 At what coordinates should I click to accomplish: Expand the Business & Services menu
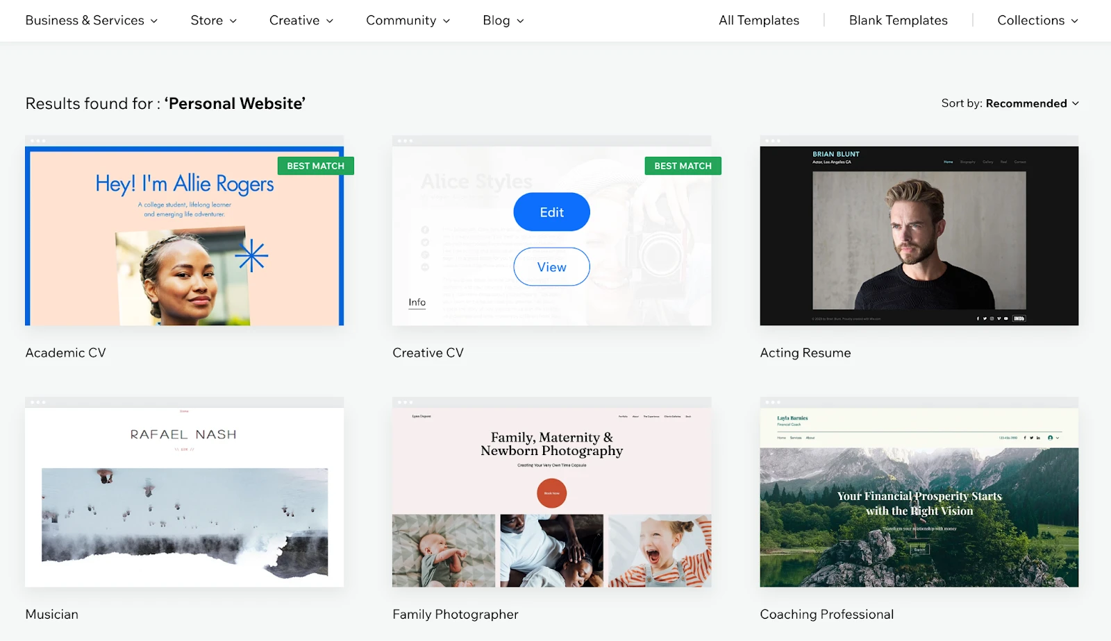91,21
